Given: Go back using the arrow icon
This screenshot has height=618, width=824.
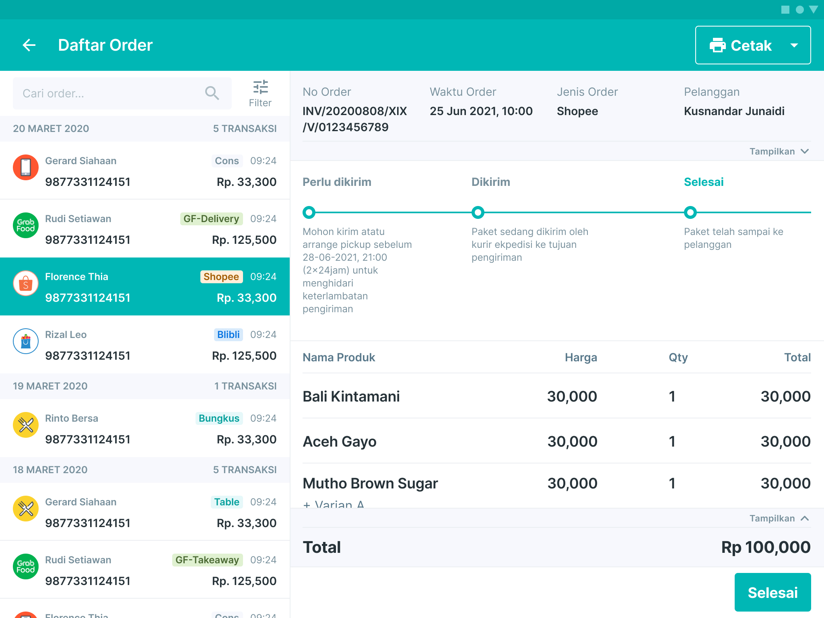Looking at the screenshot, I should [x=29, y=45].
